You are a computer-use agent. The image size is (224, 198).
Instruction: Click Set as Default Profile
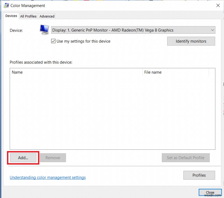pyautogui.click(x=185, y=158)
